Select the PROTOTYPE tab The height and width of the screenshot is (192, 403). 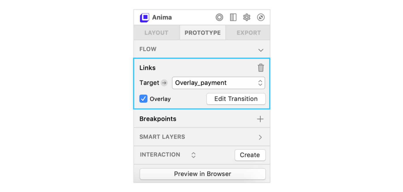coord(203,33)
